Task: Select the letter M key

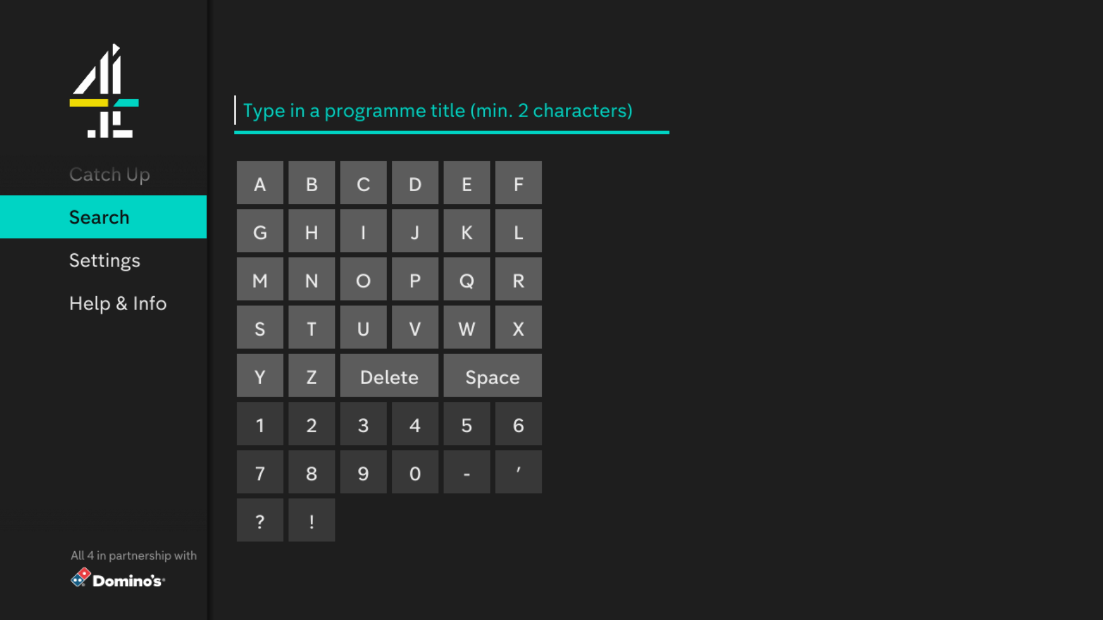Action: tap(260, 280)
